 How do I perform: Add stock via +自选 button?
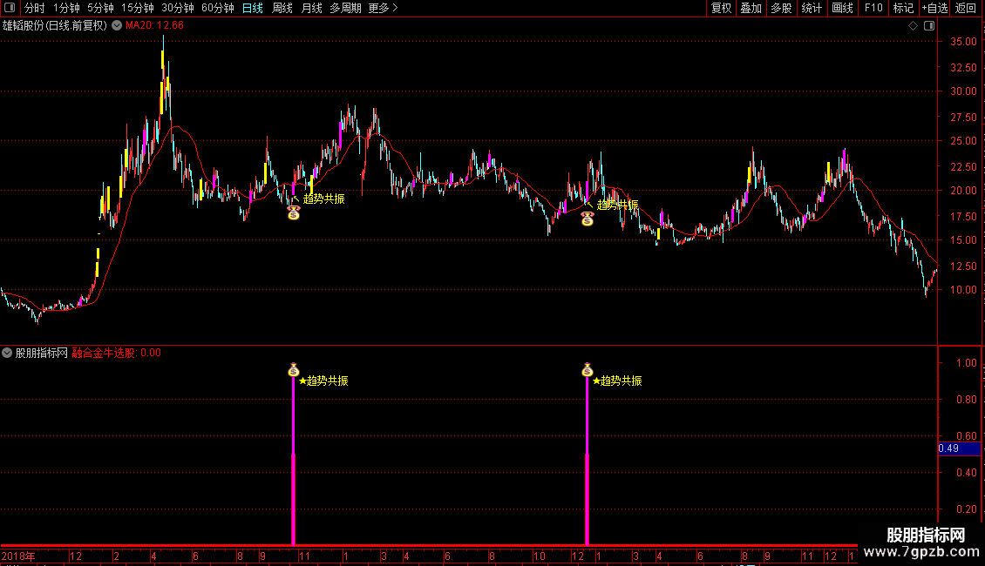point(934,8)
